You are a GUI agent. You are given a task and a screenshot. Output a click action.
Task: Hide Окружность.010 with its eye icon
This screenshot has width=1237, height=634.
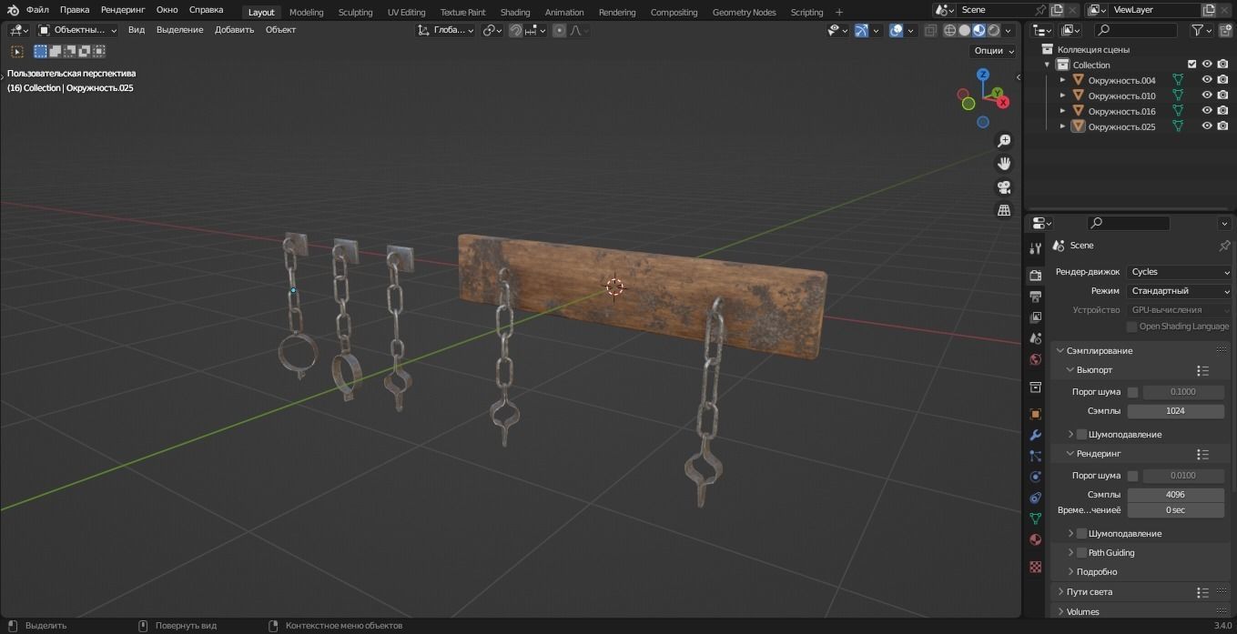(x=1207, y=96)
